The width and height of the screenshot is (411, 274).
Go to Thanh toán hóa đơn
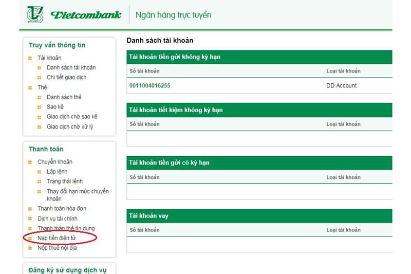point(62,208)
